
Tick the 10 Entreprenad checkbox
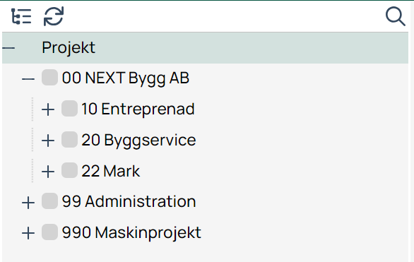tap(69, 108)
